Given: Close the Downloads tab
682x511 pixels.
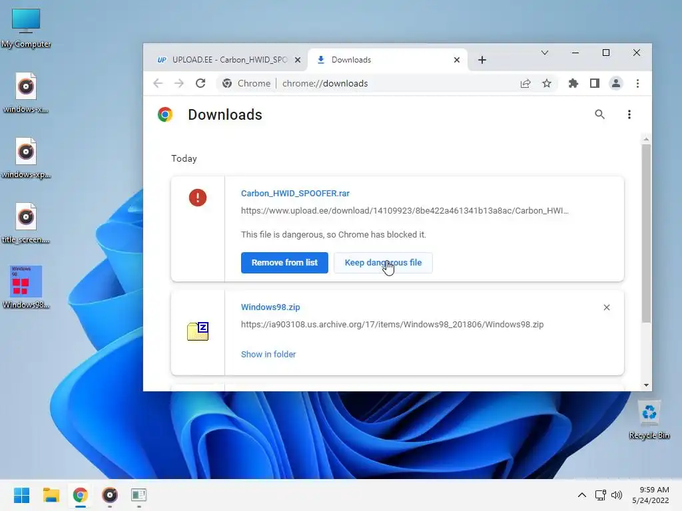Looking at the screenshot, I should click(457, 60).
